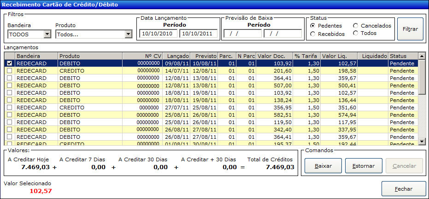Click the second Previsão de Baixa date field
Screen dimensions: 429x199
coord(282,34)
